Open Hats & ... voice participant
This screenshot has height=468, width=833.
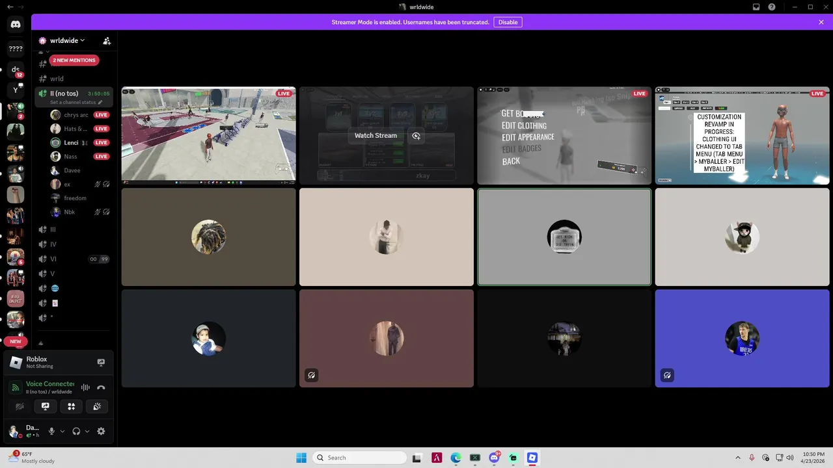point(79,129)
